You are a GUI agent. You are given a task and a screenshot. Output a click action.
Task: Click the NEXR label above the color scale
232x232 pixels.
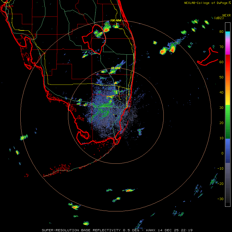227,15
